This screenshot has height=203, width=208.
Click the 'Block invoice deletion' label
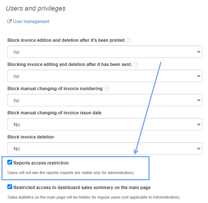(31, 137)
